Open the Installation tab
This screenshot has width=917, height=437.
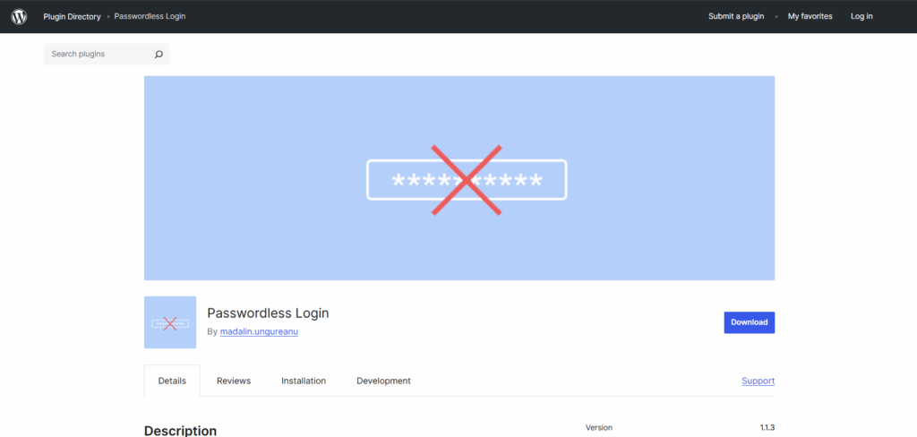(x=304, y=381)
